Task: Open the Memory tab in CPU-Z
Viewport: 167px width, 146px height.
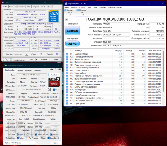Action: click(21, 7)
